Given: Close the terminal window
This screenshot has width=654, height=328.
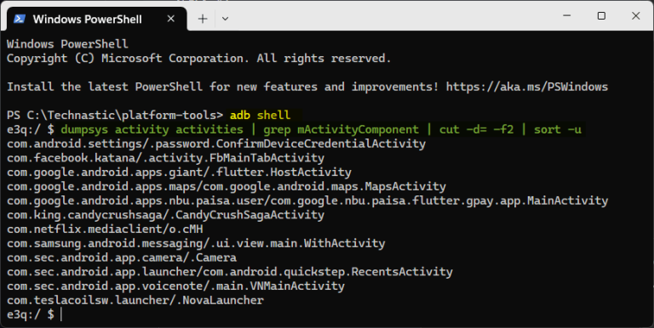Looking at the screenshot, I should click(635, 16).
